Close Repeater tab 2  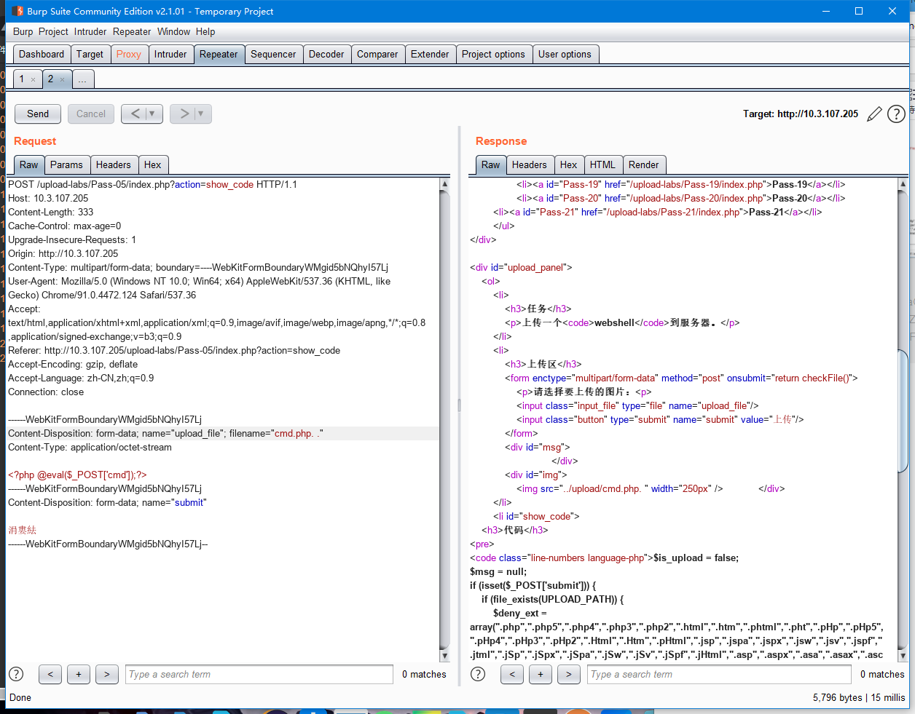[x=62, y=79]
